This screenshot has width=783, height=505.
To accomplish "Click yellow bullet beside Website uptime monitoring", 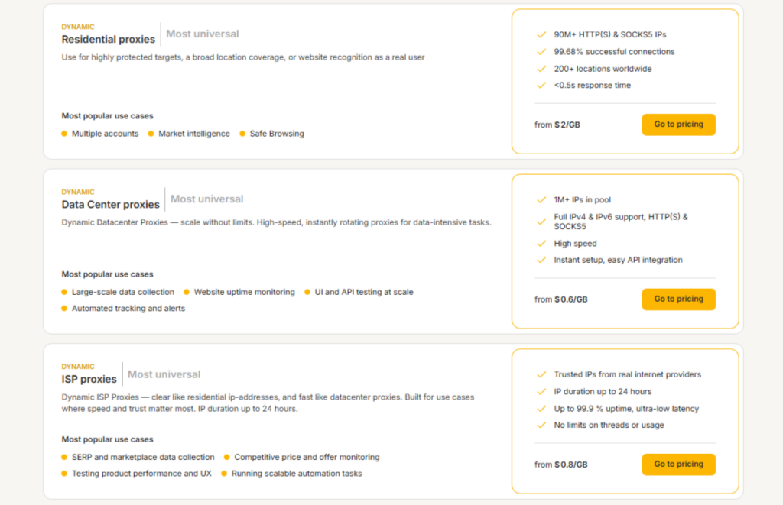I will point(187,292).
